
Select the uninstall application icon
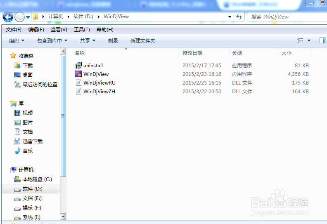(78, 65)
